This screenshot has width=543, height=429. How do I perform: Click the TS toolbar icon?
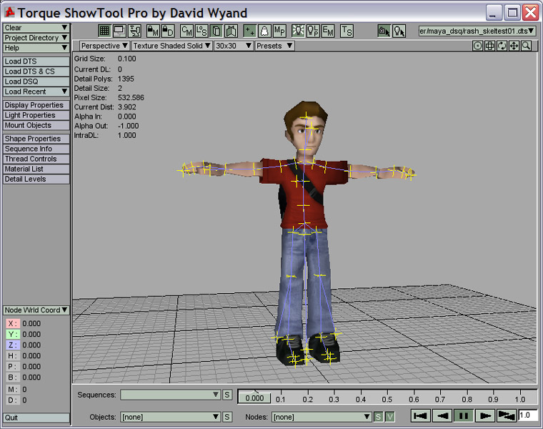click(347, 31)
